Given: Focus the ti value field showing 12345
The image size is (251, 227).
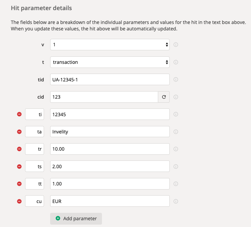Looking at the screenshot, I should (110, 114).
